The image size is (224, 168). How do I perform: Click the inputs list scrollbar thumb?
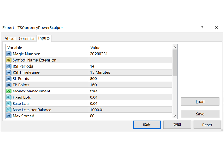[175, 63]
